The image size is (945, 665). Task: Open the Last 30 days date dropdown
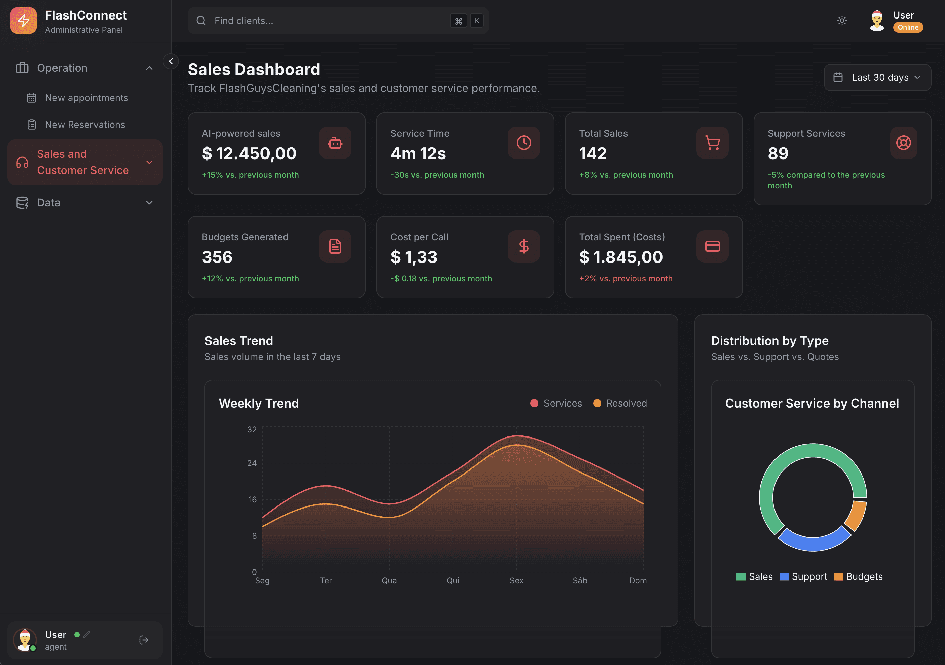coord(877,77)
